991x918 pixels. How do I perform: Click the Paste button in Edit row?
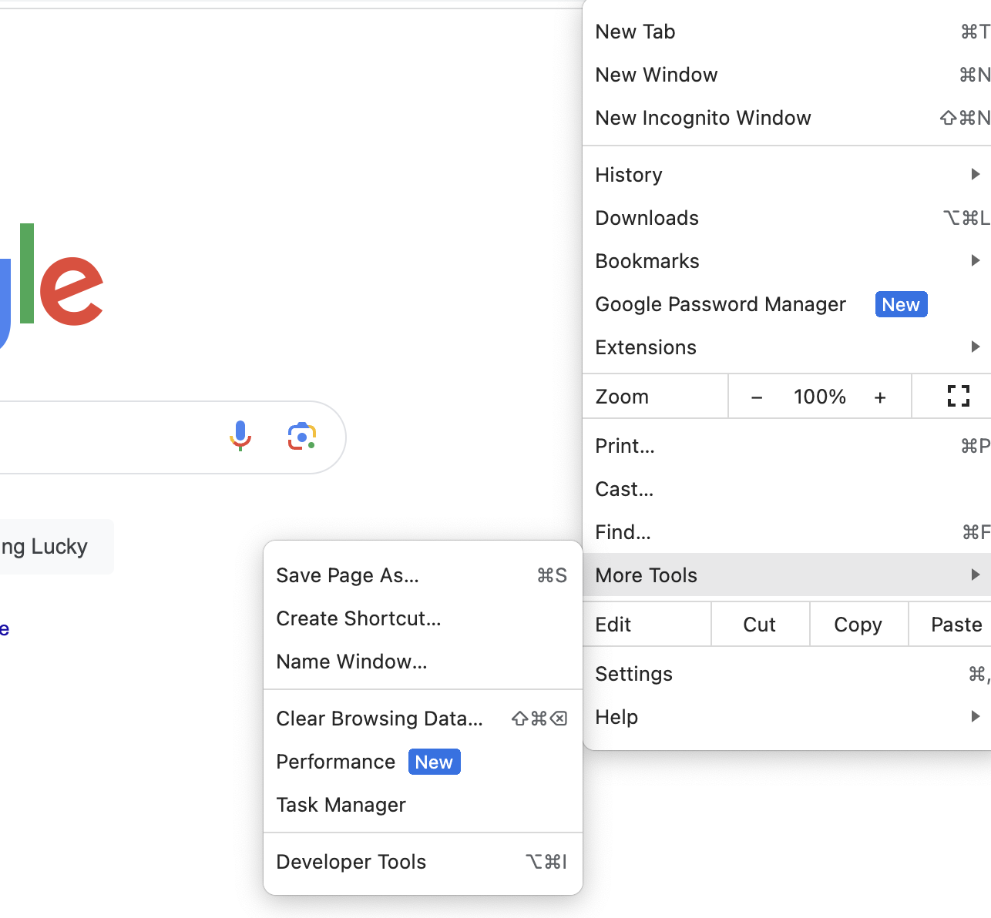[x=956, y=625]
